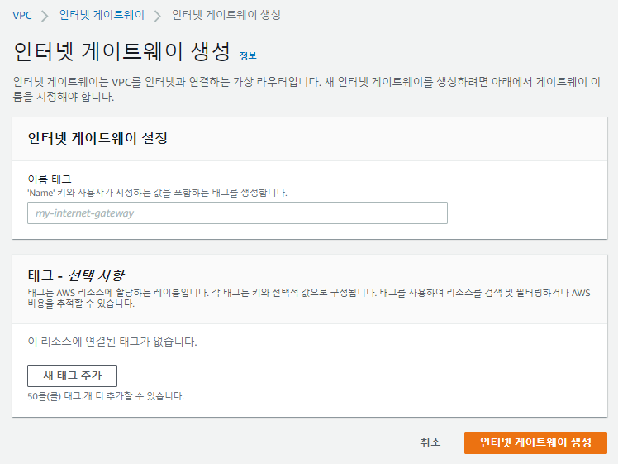The width and height of the screenshot is (618, 464).
Task: Click the italic 선택 사항 heading text
Action: [x=96, y=275]
